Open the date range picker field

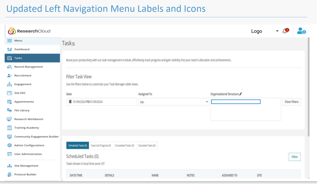(x=101, y=102)
